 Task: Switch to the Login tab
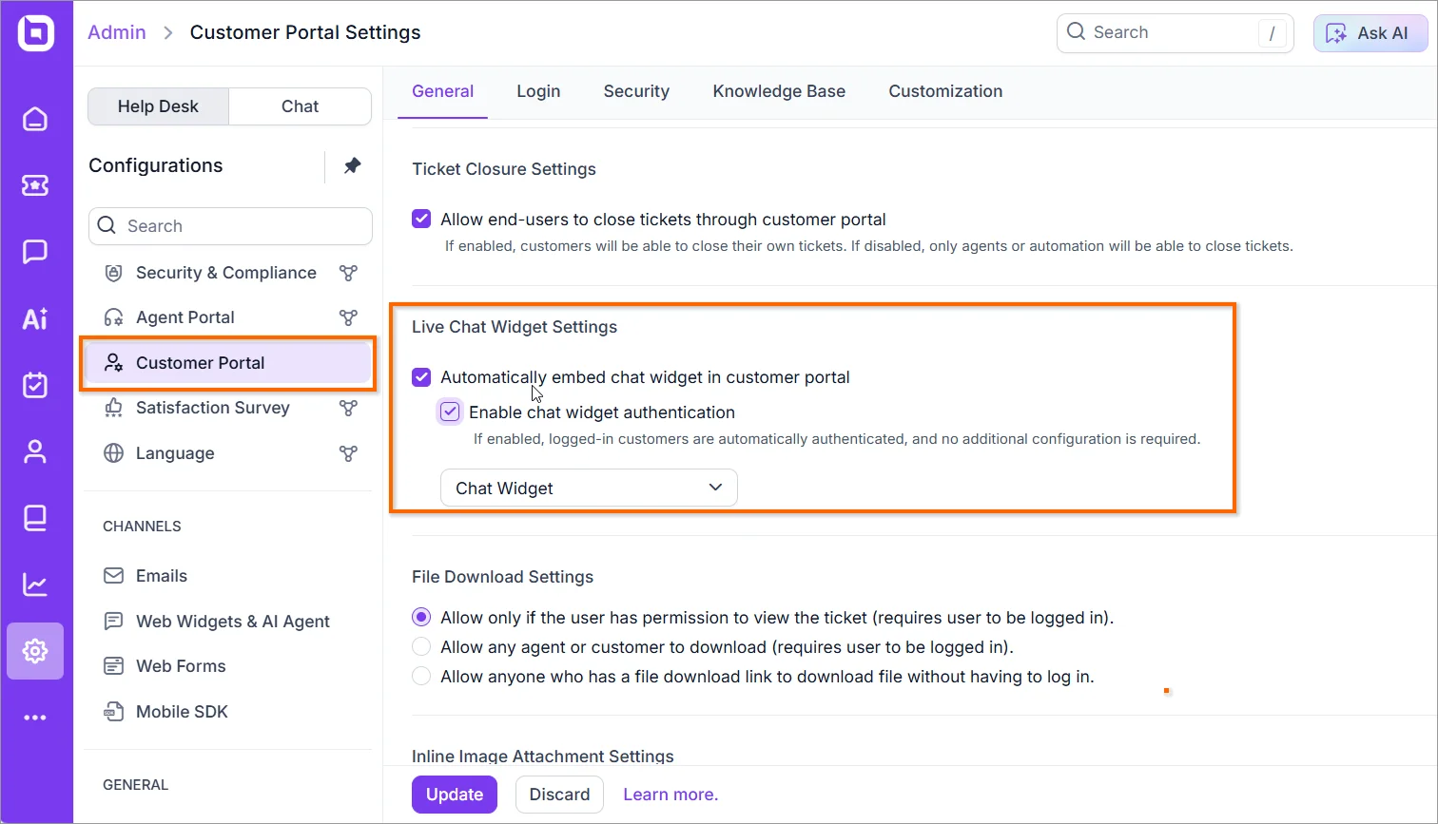[x=538, y=91]
